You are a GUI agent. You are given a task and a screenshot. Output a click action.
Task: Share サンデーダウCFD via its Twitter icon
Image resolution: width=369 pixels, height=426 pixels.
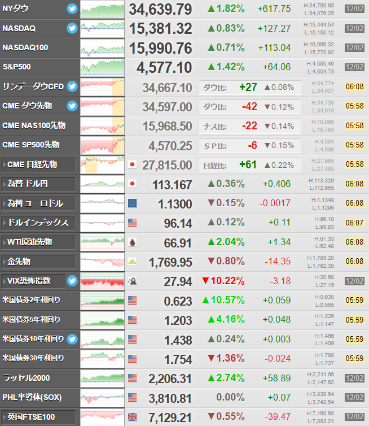72,86
